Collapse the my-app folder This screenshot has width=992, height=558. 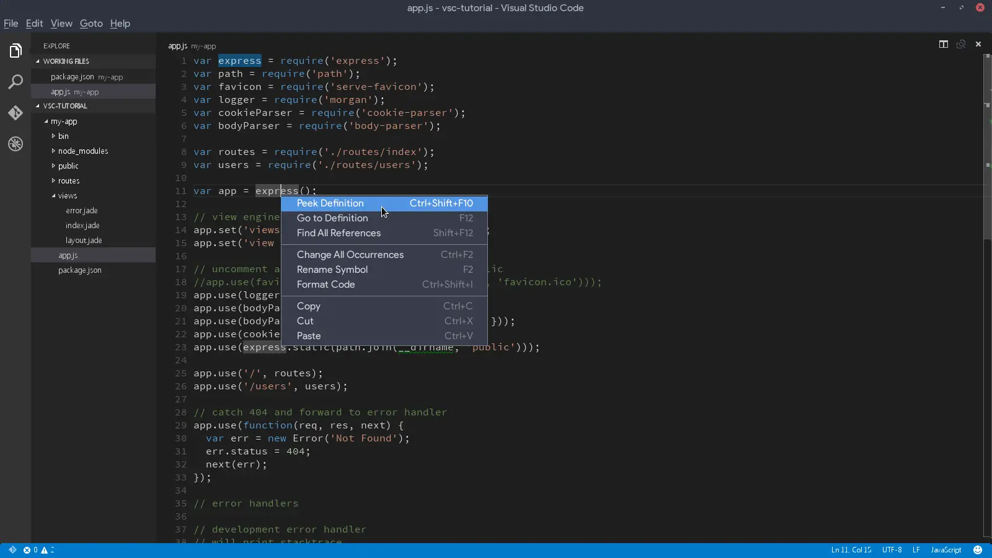pos(46,122)
